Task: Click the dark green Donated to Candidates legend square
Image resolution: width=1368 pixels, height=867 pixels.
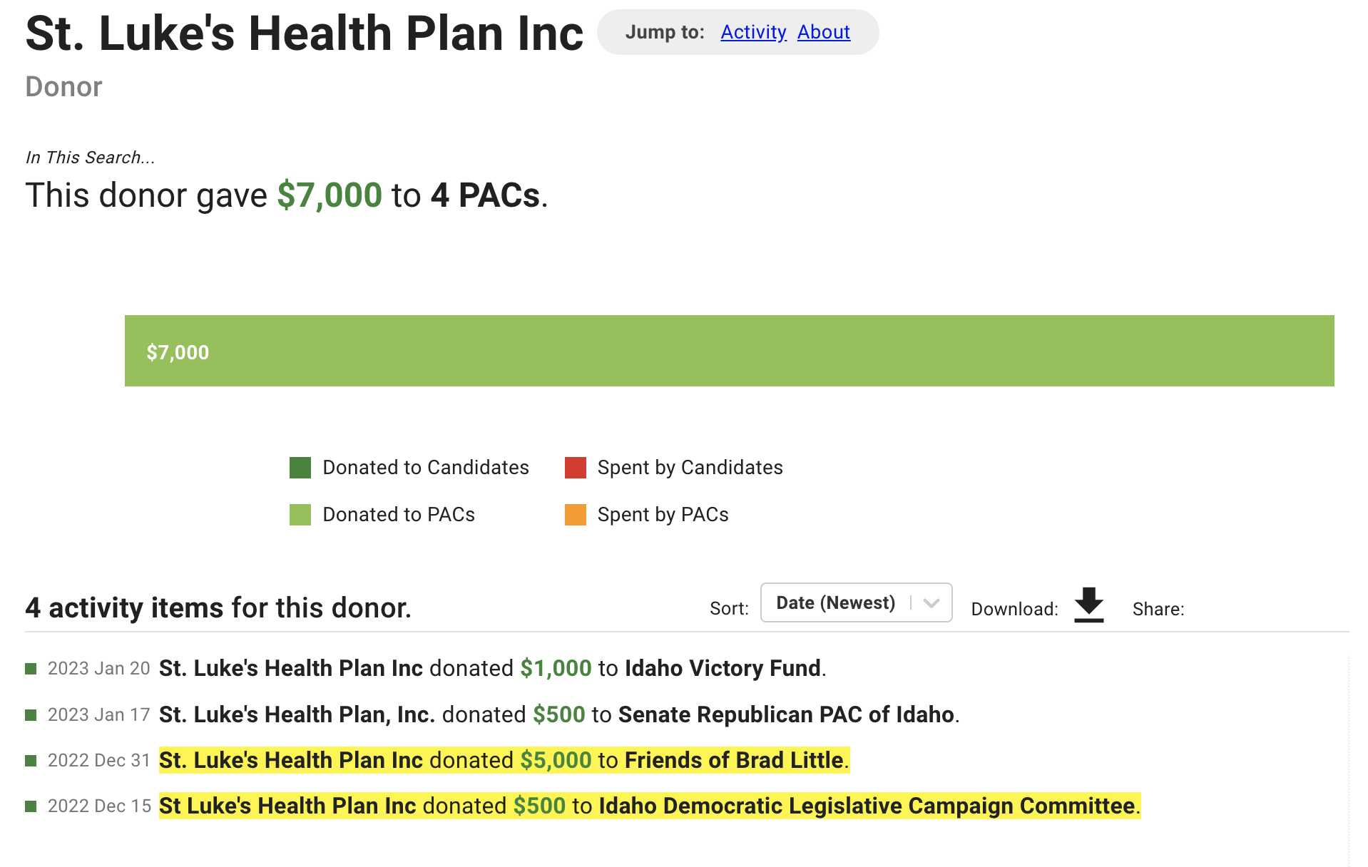Action: click(x=300, y=468)
